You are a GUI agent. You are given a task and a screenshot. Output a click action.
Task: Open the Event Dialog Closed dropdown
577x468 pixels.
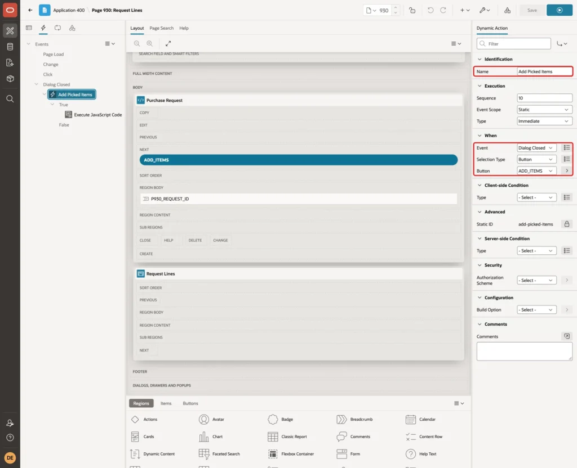tap(536, 148)
